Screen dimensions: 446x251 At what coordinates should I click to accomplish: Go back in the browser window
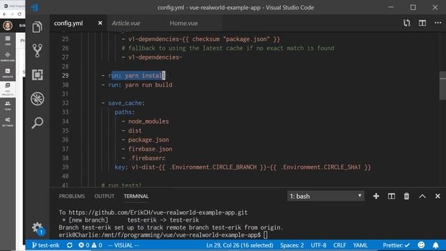click(5, 14)
